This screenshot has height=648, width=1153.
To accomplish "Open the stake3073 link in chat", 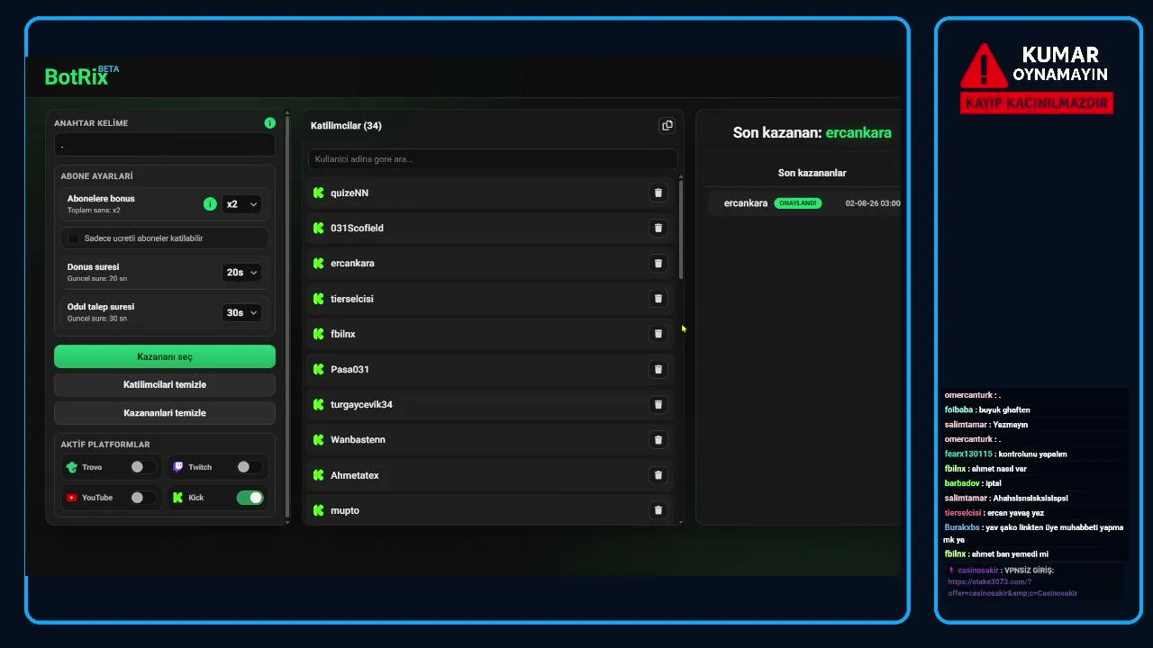I will (x=1012, y=587).
